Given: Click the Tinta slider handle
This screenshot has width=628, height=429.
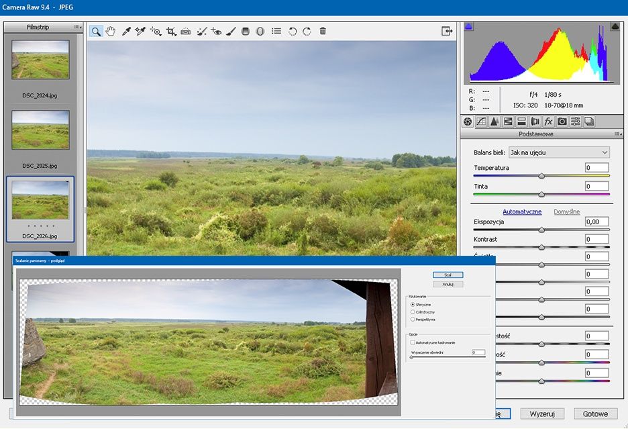Looking at the screenshot, I should 541,195.
